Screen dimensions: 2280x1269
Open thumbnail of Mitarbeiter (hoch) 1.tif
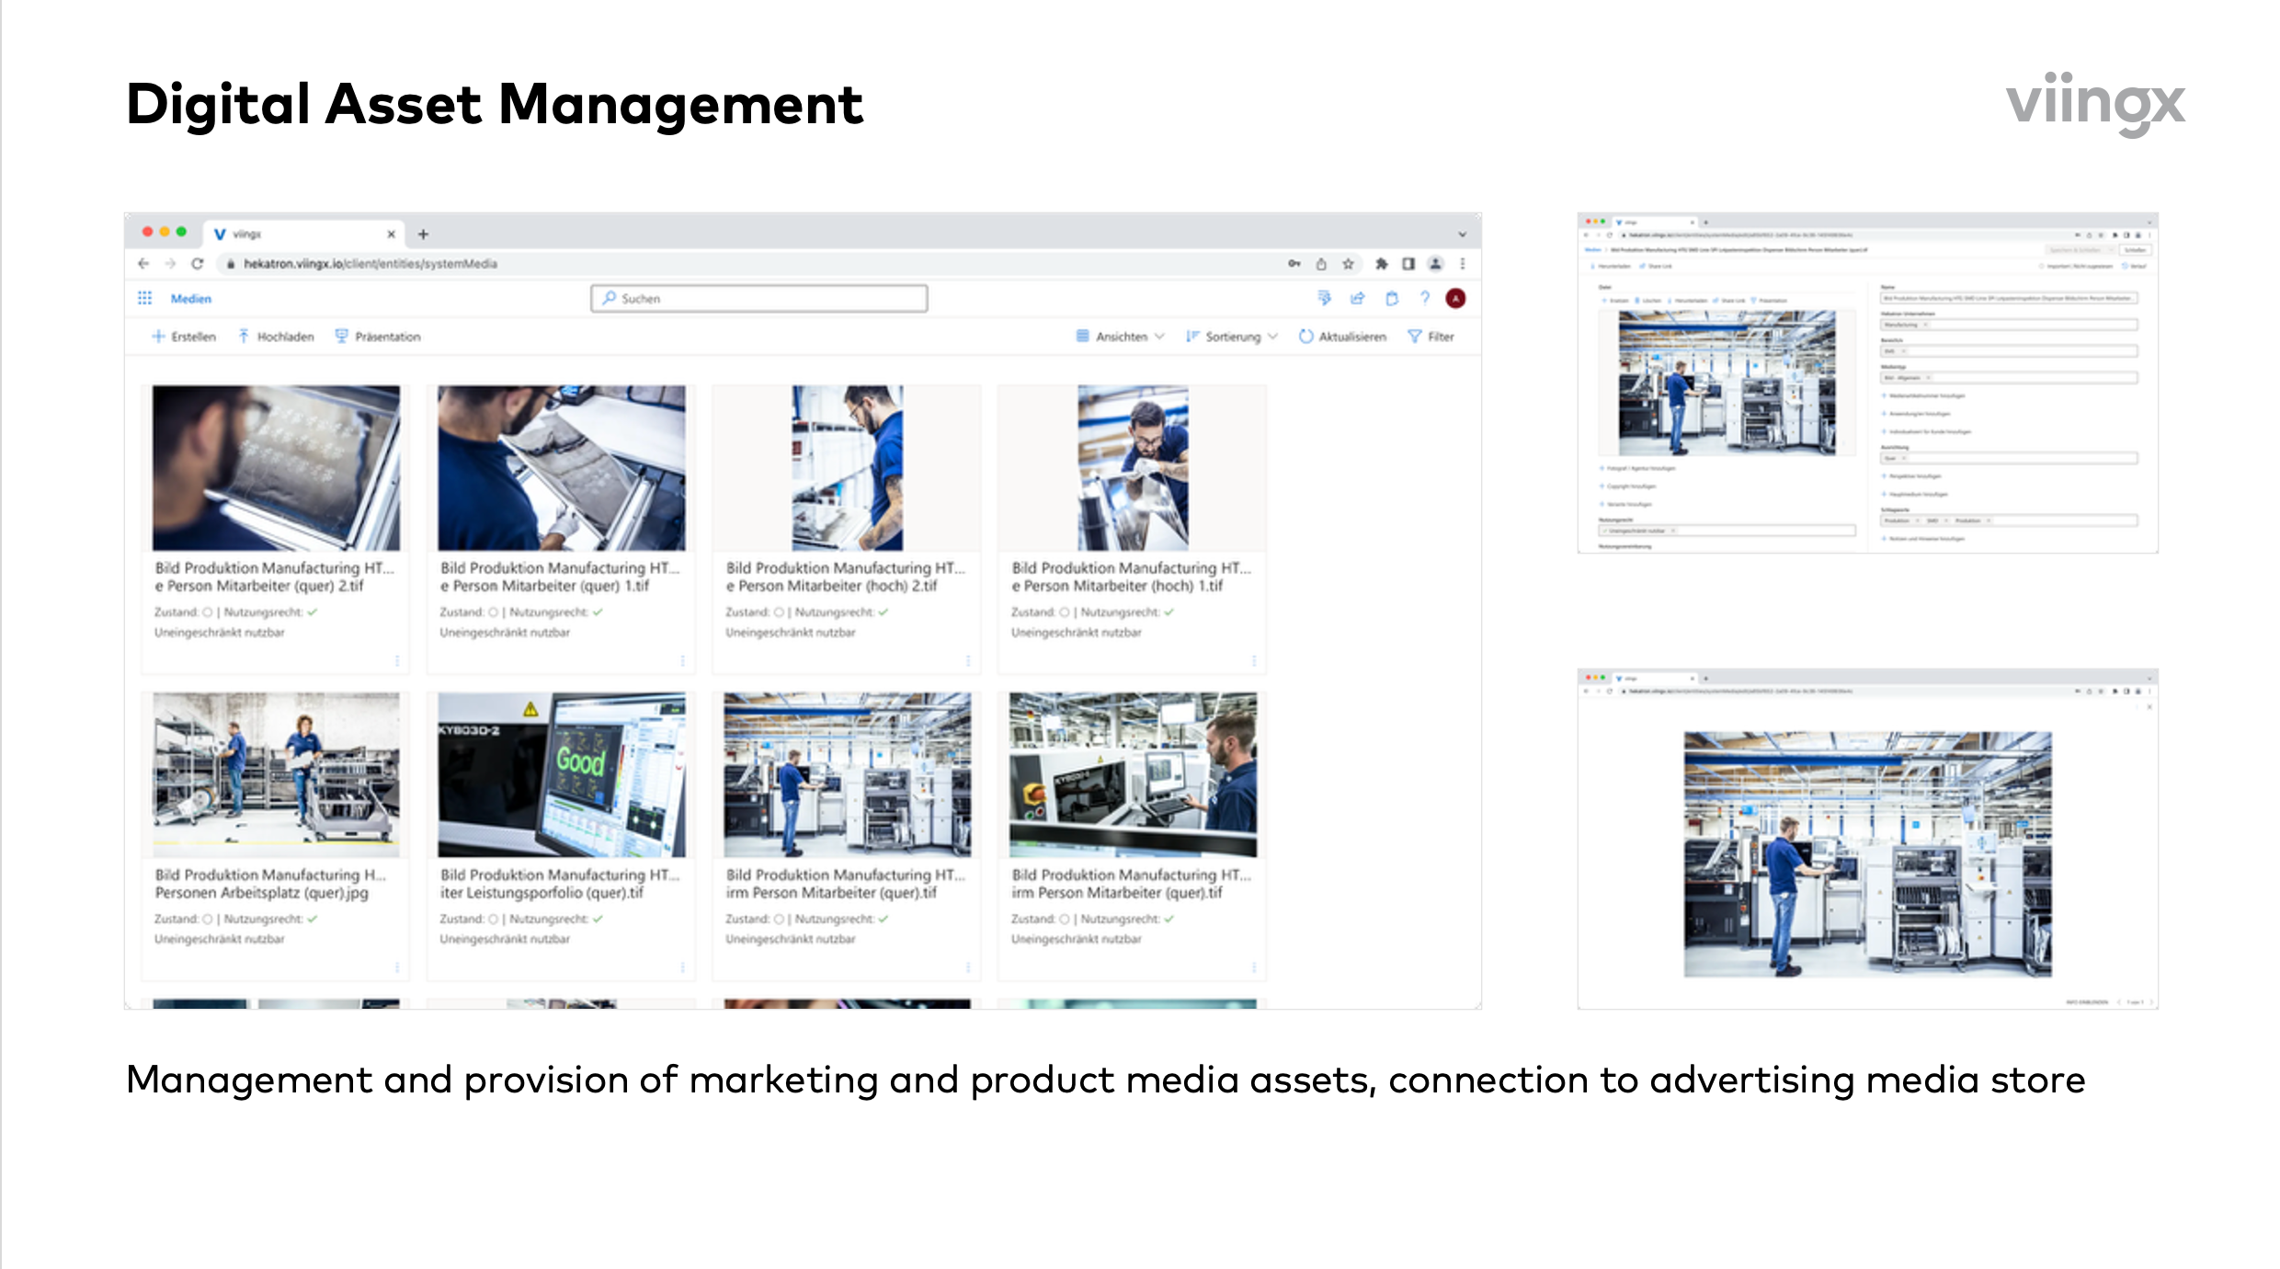point(1133,467)
